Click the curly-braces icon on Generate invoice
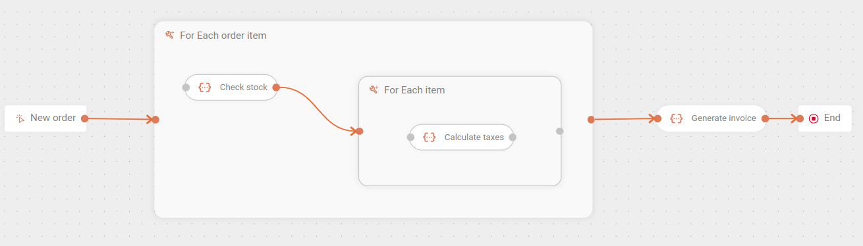Viewport: 863px width, 246px height. pyautogui.click(x=677, y=118)
